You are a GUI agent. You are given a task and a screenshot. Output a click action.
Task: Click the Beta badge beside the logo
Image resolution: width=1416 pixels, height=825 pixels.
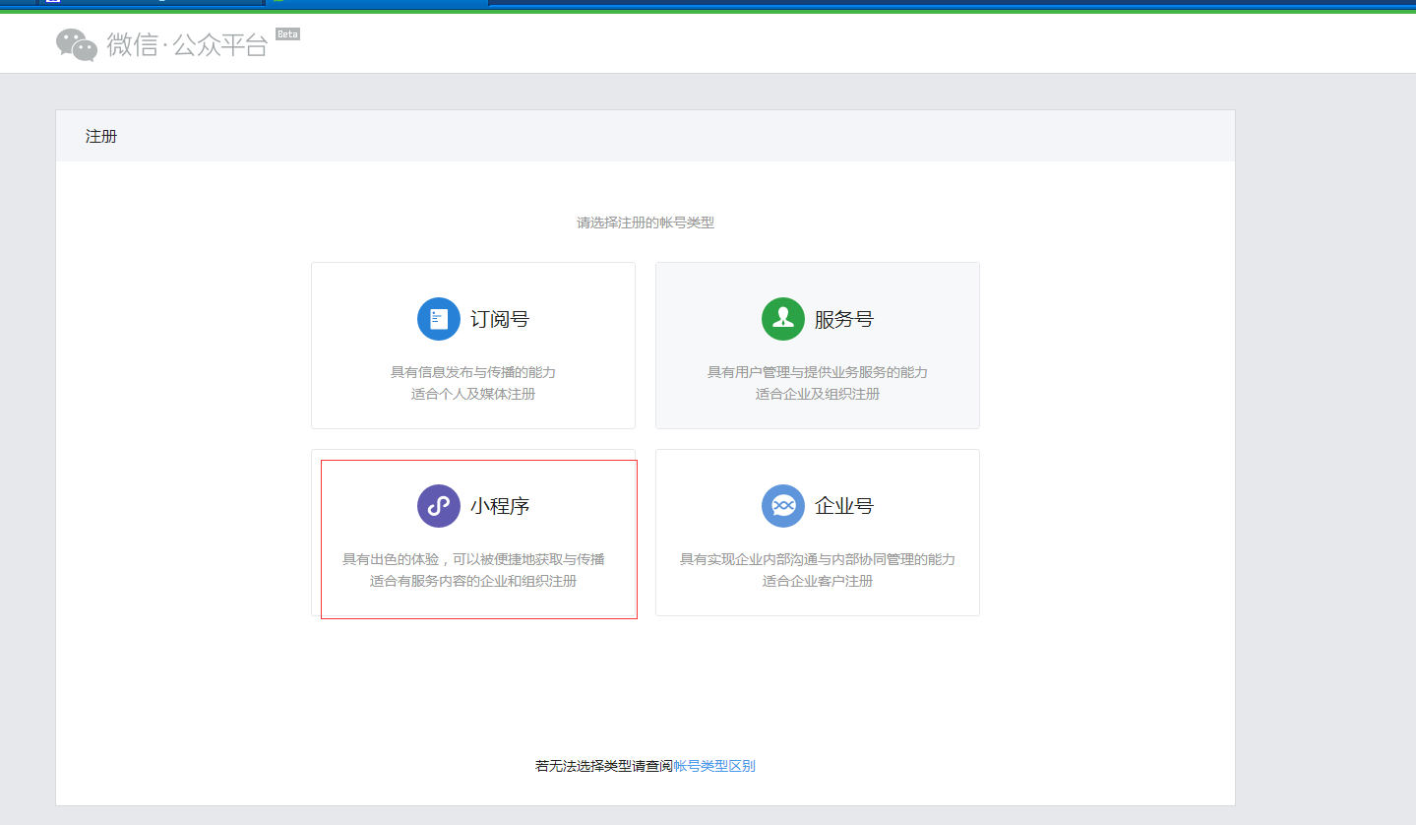(287, 34)
